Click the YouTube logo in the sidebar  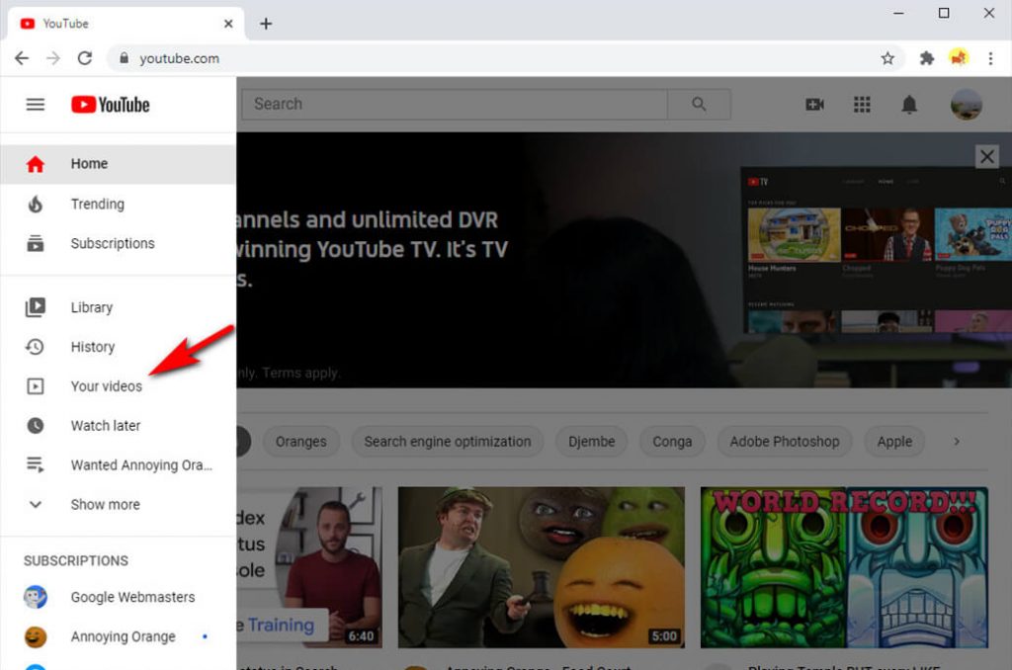tap(111, 105)
